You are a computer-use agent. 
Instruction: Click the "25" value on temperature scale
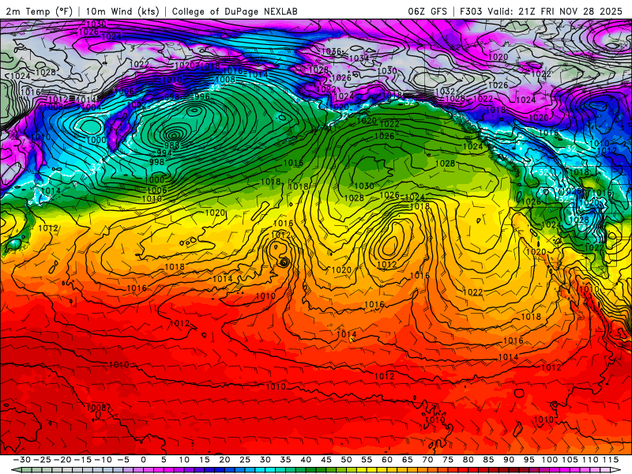pyautogui.click(x=245, y=460)
